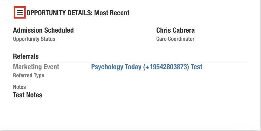Click the Chris Cabrera coordinator name
This screenshot has height=131, width=261.
pos(175,30)
